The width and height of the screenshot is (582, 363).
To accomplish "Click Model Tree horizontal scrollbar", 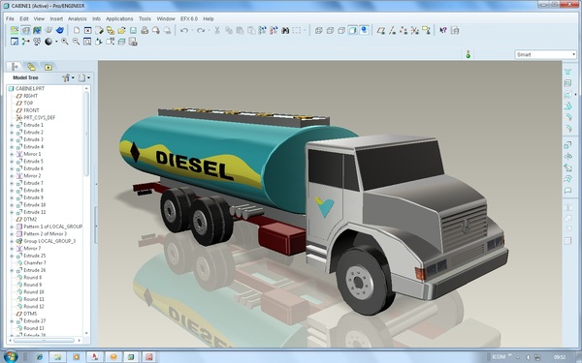I will [44, 340].
